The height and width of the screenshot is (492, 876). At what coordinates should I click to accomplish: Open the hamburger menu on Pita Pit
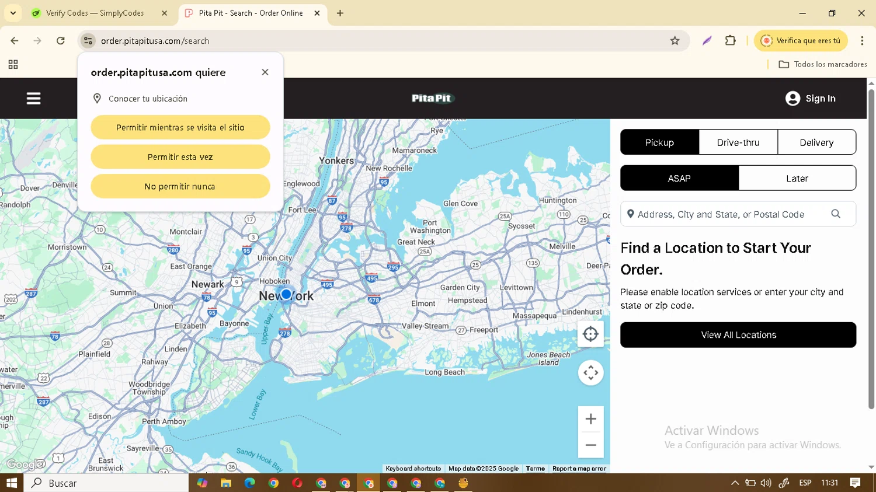(33, 99)
